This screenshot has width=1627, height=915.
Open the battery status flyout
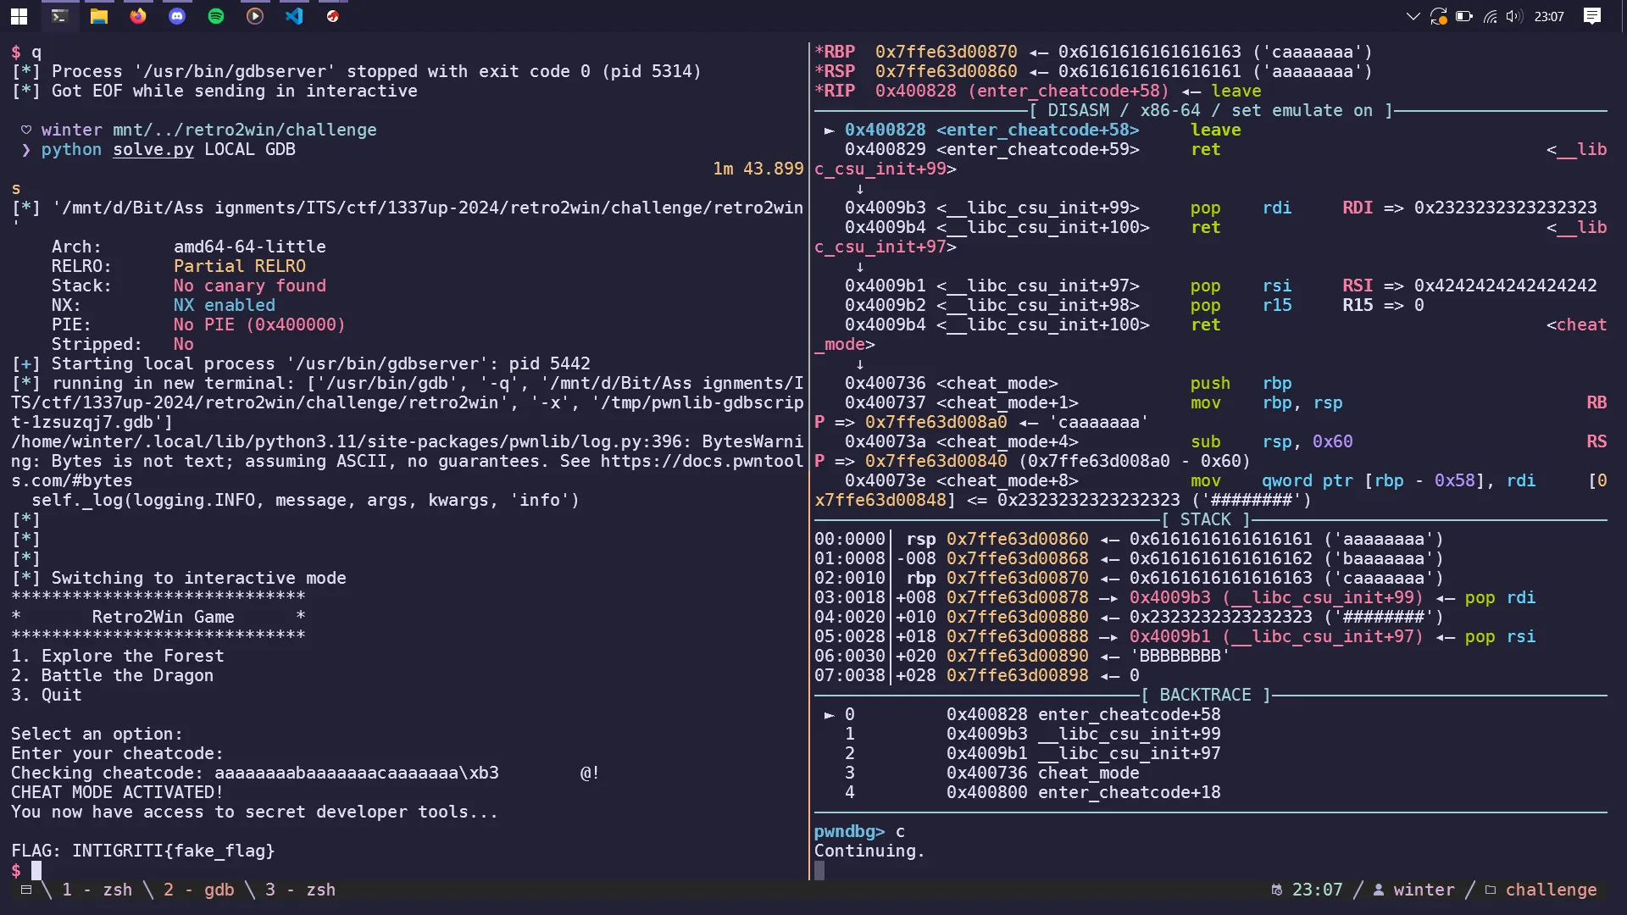tap(1463, 16)
